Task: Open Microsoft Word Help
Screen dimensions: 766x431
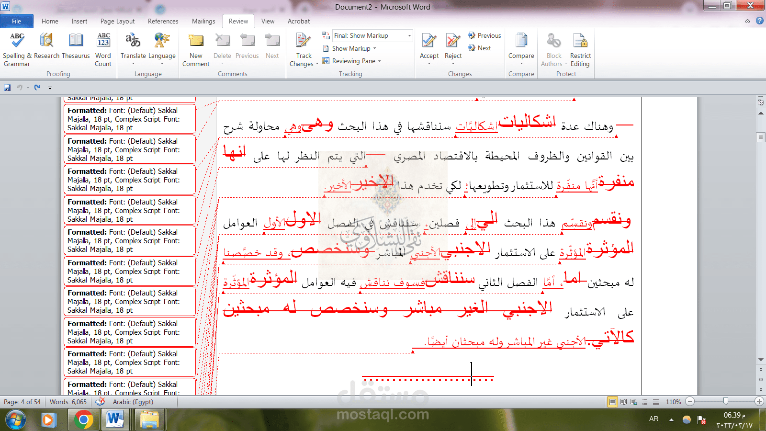Action: pos(759,21)
